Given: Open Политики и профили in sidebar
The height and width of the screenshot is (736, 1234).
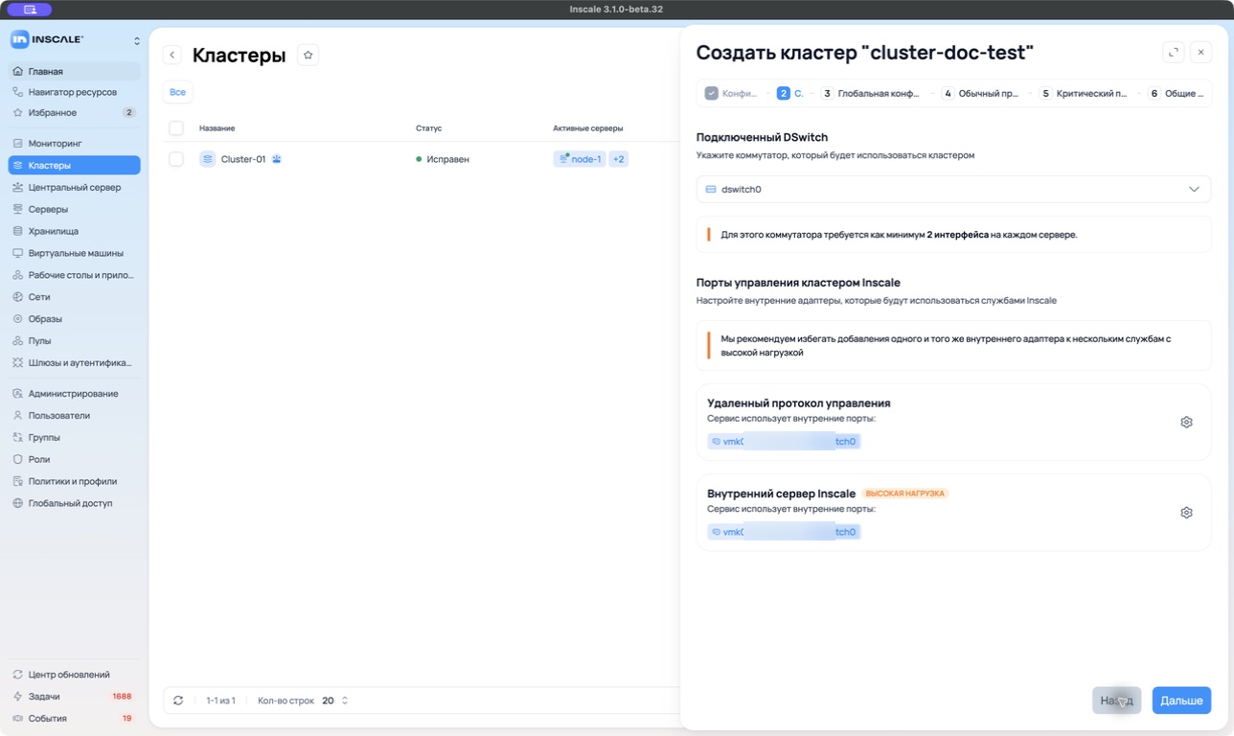Looking at the screenshot, I should point(74,482).
